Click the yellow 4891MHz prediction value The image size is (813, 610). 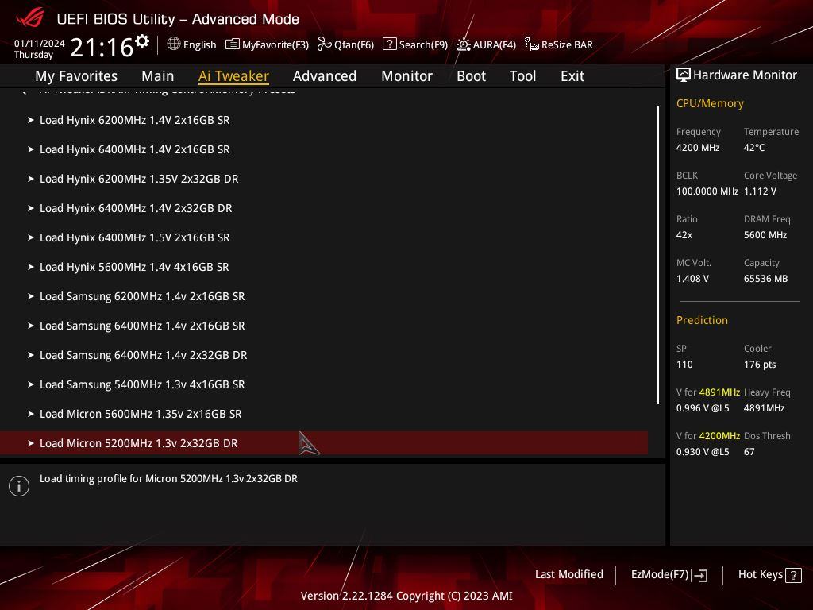click(719, 392)
